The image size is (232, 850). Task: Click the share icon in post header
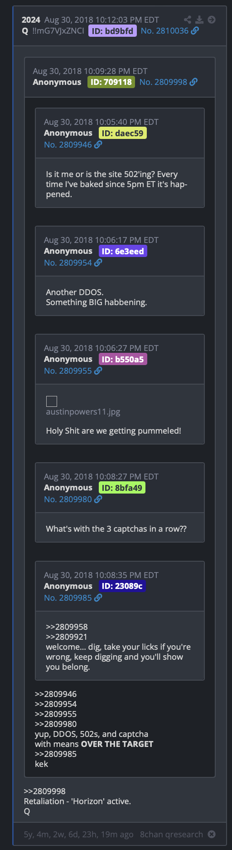(x=188, y=20)
